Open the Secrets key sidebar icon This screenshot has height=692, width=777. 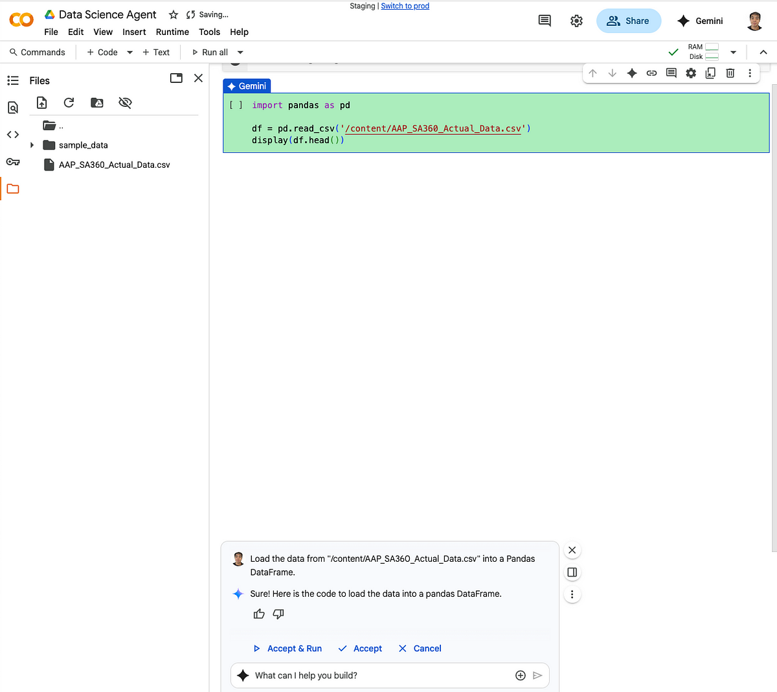13,162
